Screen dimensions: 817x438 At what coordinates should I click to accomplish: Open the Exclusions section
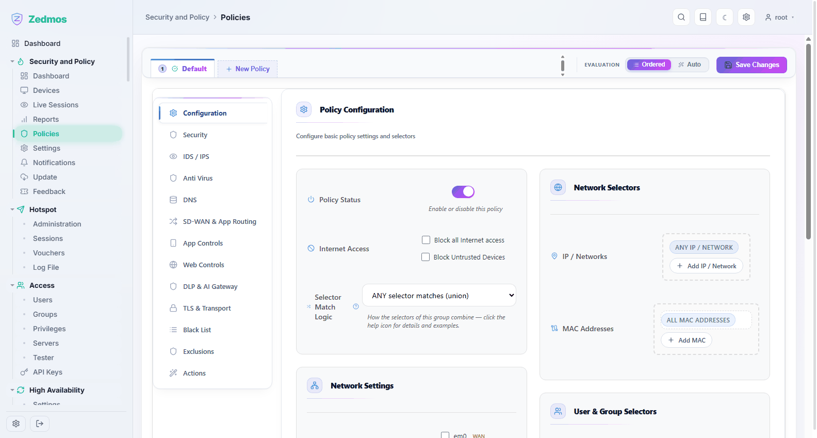[213, 351]
